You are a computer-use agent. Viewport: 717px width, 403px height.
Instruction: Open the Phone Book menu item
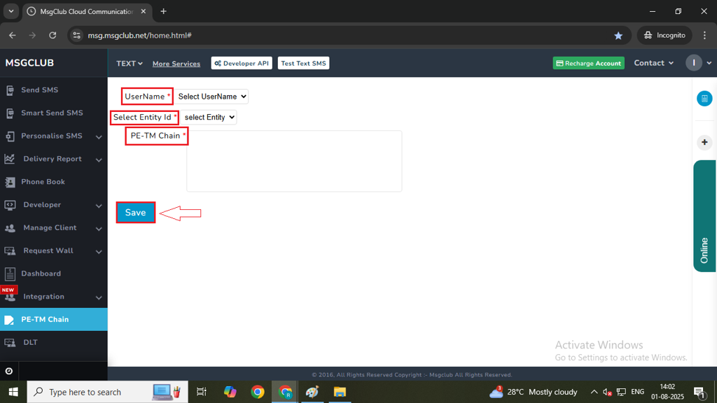[x=53, y=182]
